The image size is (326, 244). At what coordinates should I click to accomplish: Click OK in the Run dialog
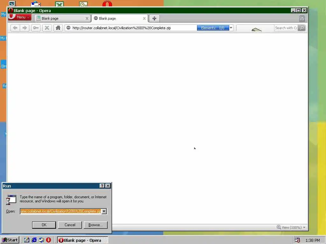point(44,225)
